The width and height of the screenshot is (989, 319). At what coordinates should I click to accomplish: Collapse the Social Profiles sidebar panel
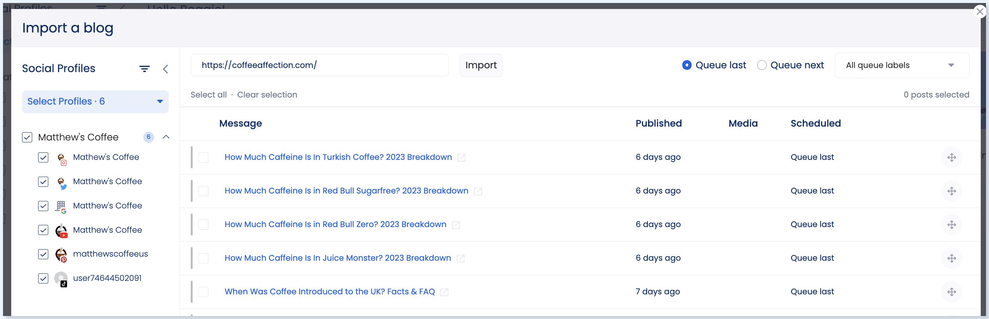click(x=165, y=69)
